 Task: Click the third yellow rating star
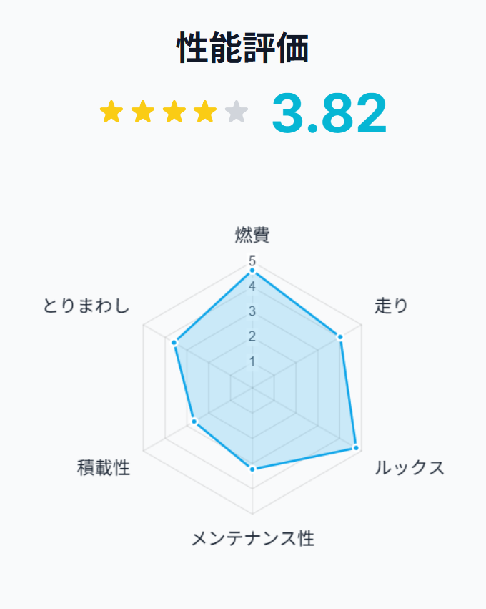click(174, 112)
